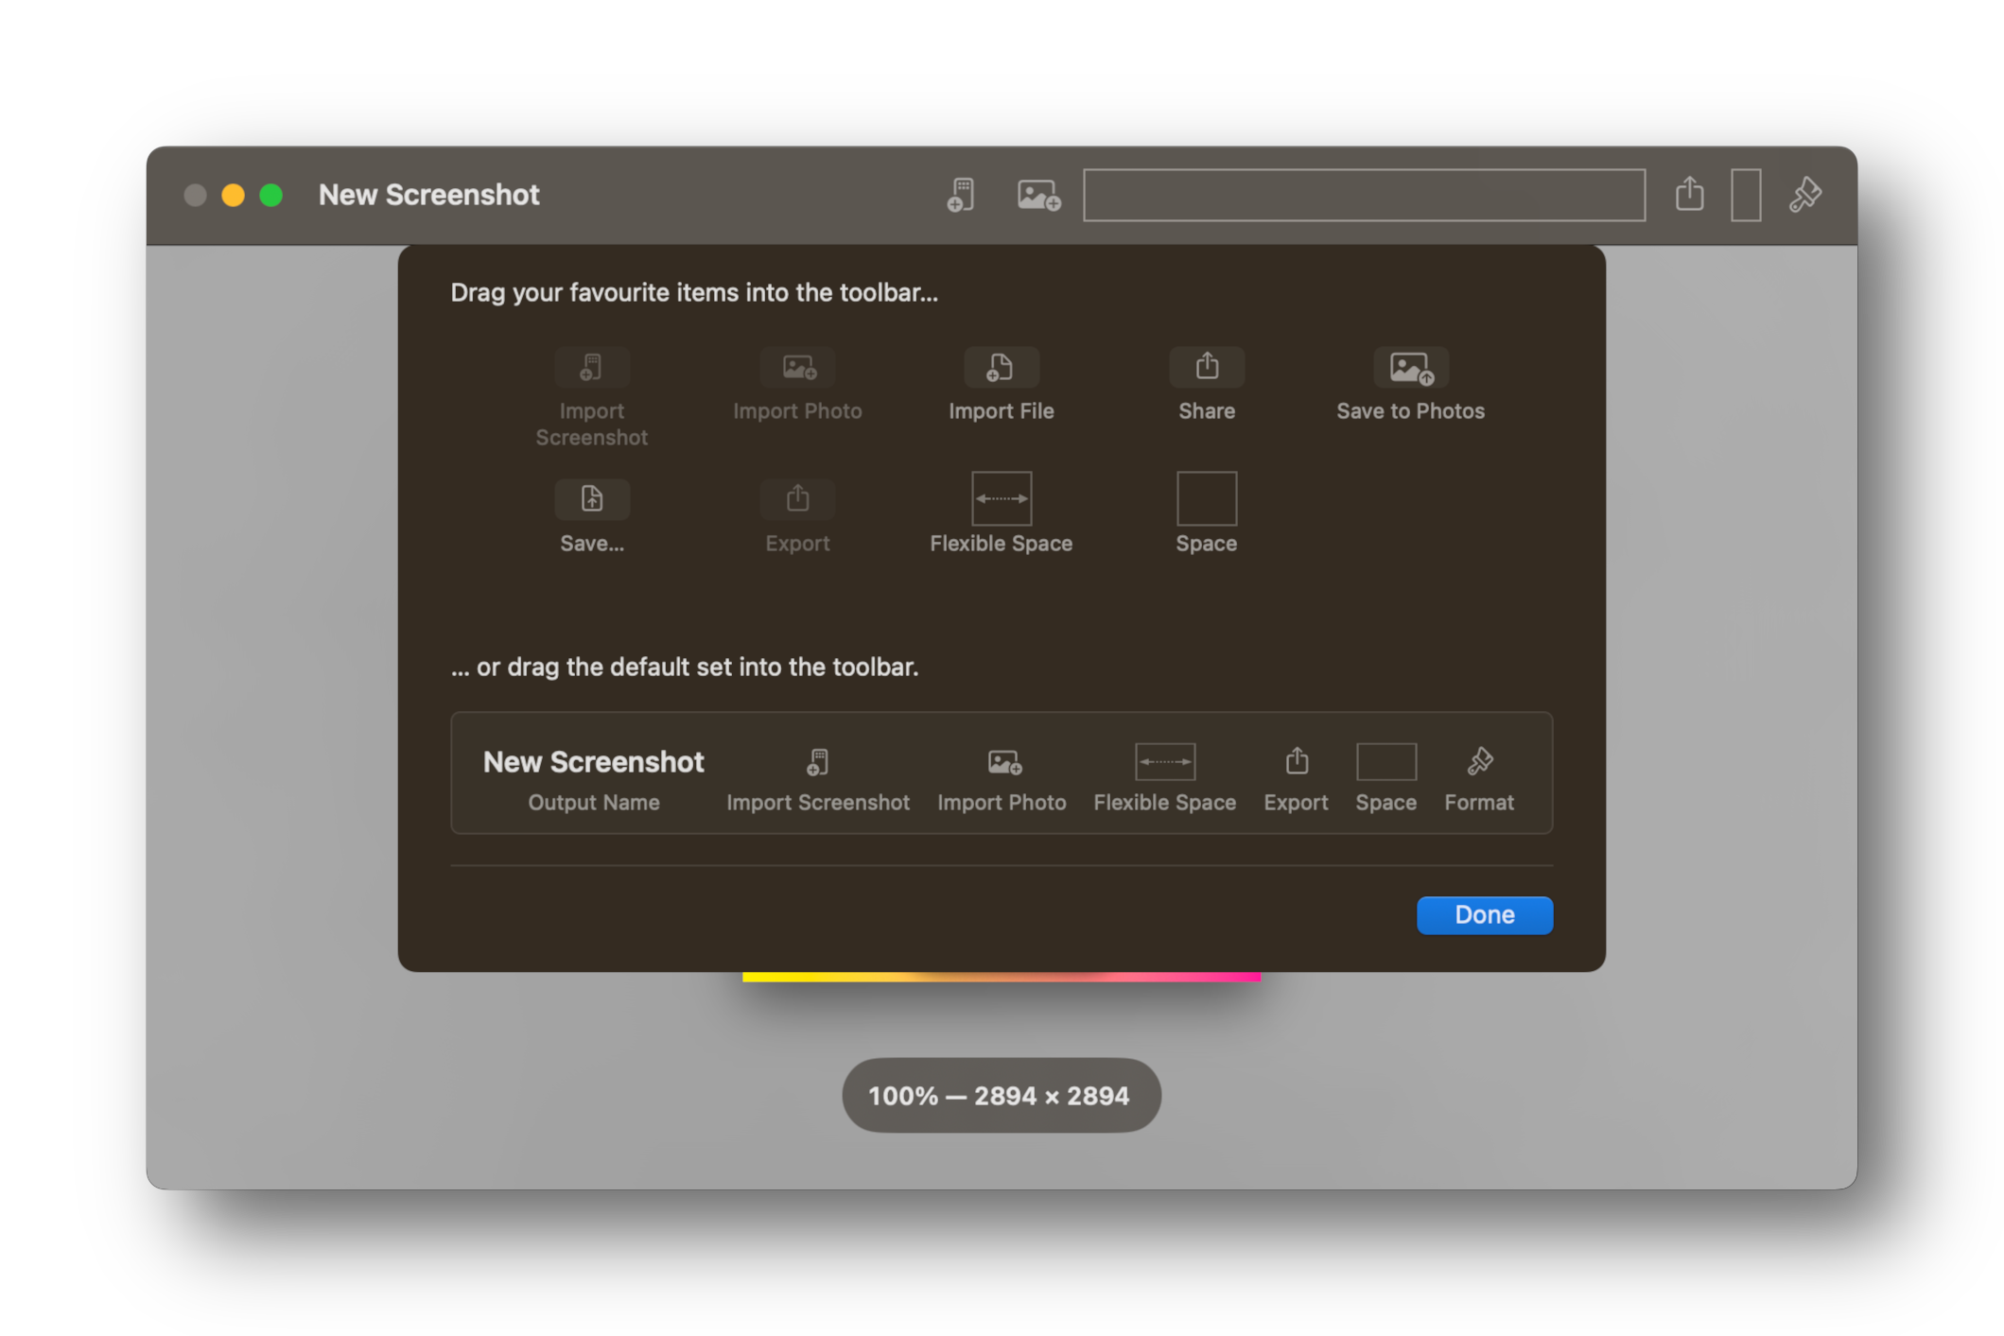This screenshot has width=2004, height=1336.
Task: Click the Share icon in the title bar
Action: [1689, 195]
